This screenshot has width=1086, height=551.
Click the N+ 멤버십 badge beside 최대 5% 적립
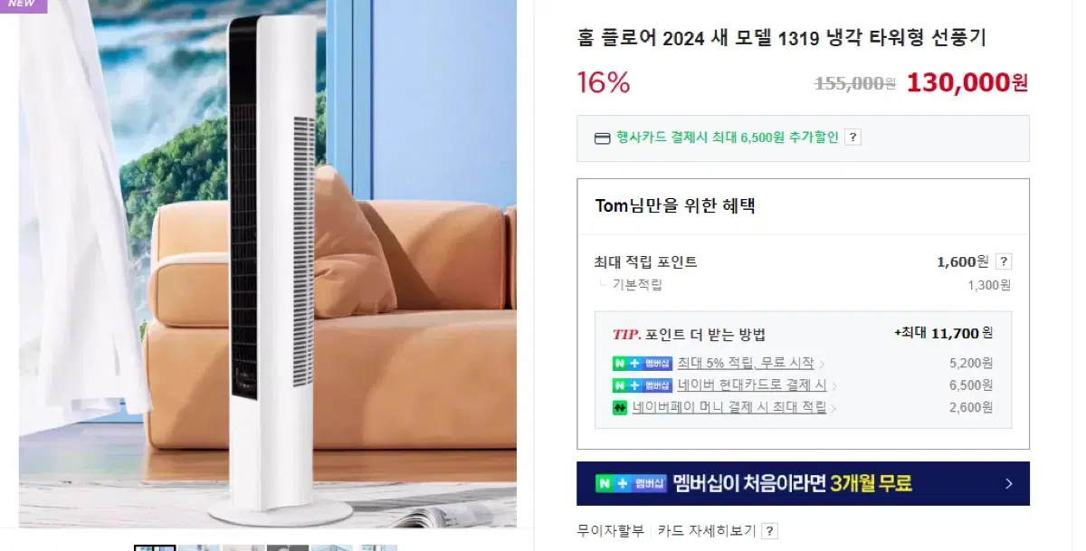tap(642, 364)
